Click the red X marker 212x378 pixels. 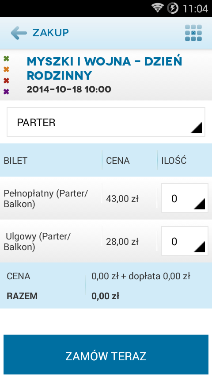coord(6,81)
